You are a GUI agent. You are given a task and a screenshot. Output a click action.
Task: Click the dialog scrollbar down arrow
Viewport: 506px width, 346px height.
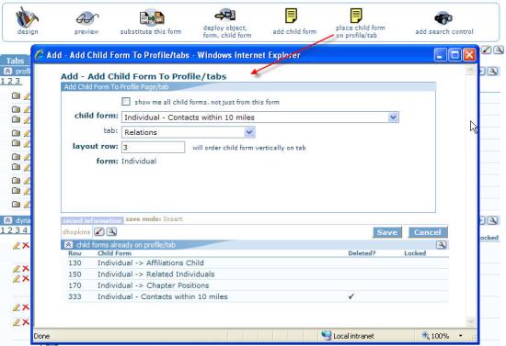470,321
